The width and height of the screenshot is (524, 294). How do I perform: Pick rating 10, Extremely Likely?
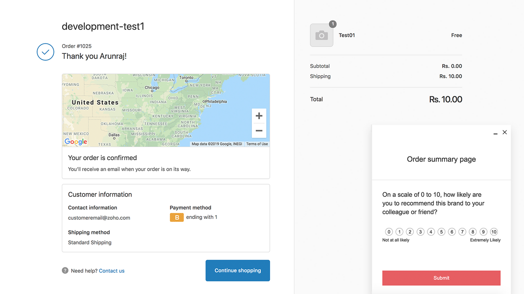click(494, 232)
